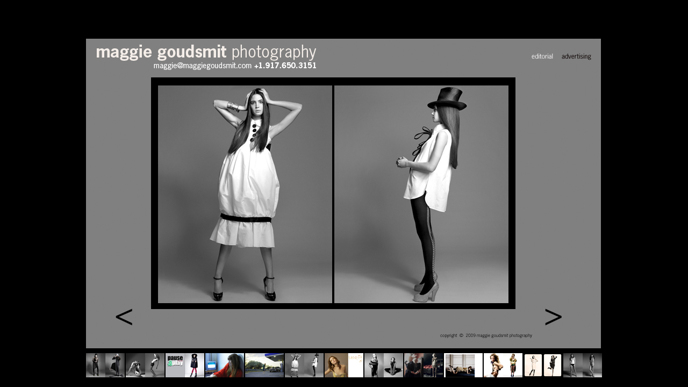Select the last thumbnail in the strip
688x387 pixels.
583,365
